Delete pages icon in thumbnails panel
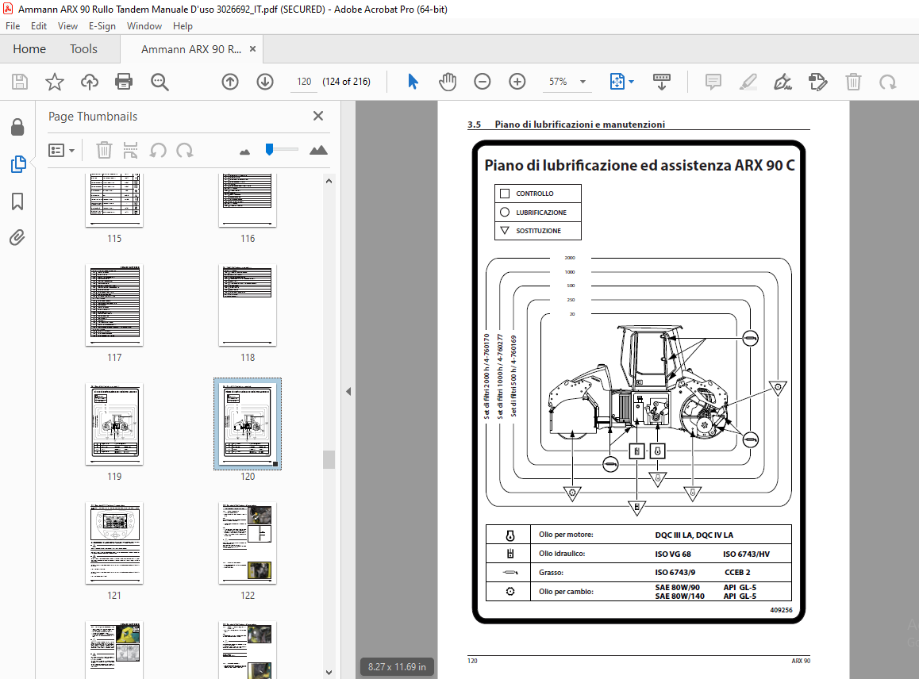Screen dimensions: 919x679 pyautogui.click(x=104, y=151)
